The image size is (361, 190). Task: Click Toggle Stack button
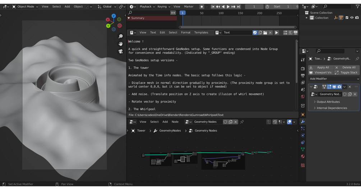pos(347,73)
